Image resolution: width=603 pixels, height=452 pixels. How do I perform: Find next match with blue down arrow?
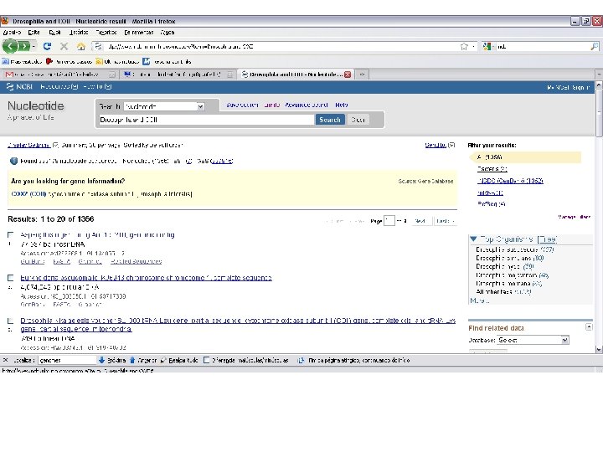point(101,360)
